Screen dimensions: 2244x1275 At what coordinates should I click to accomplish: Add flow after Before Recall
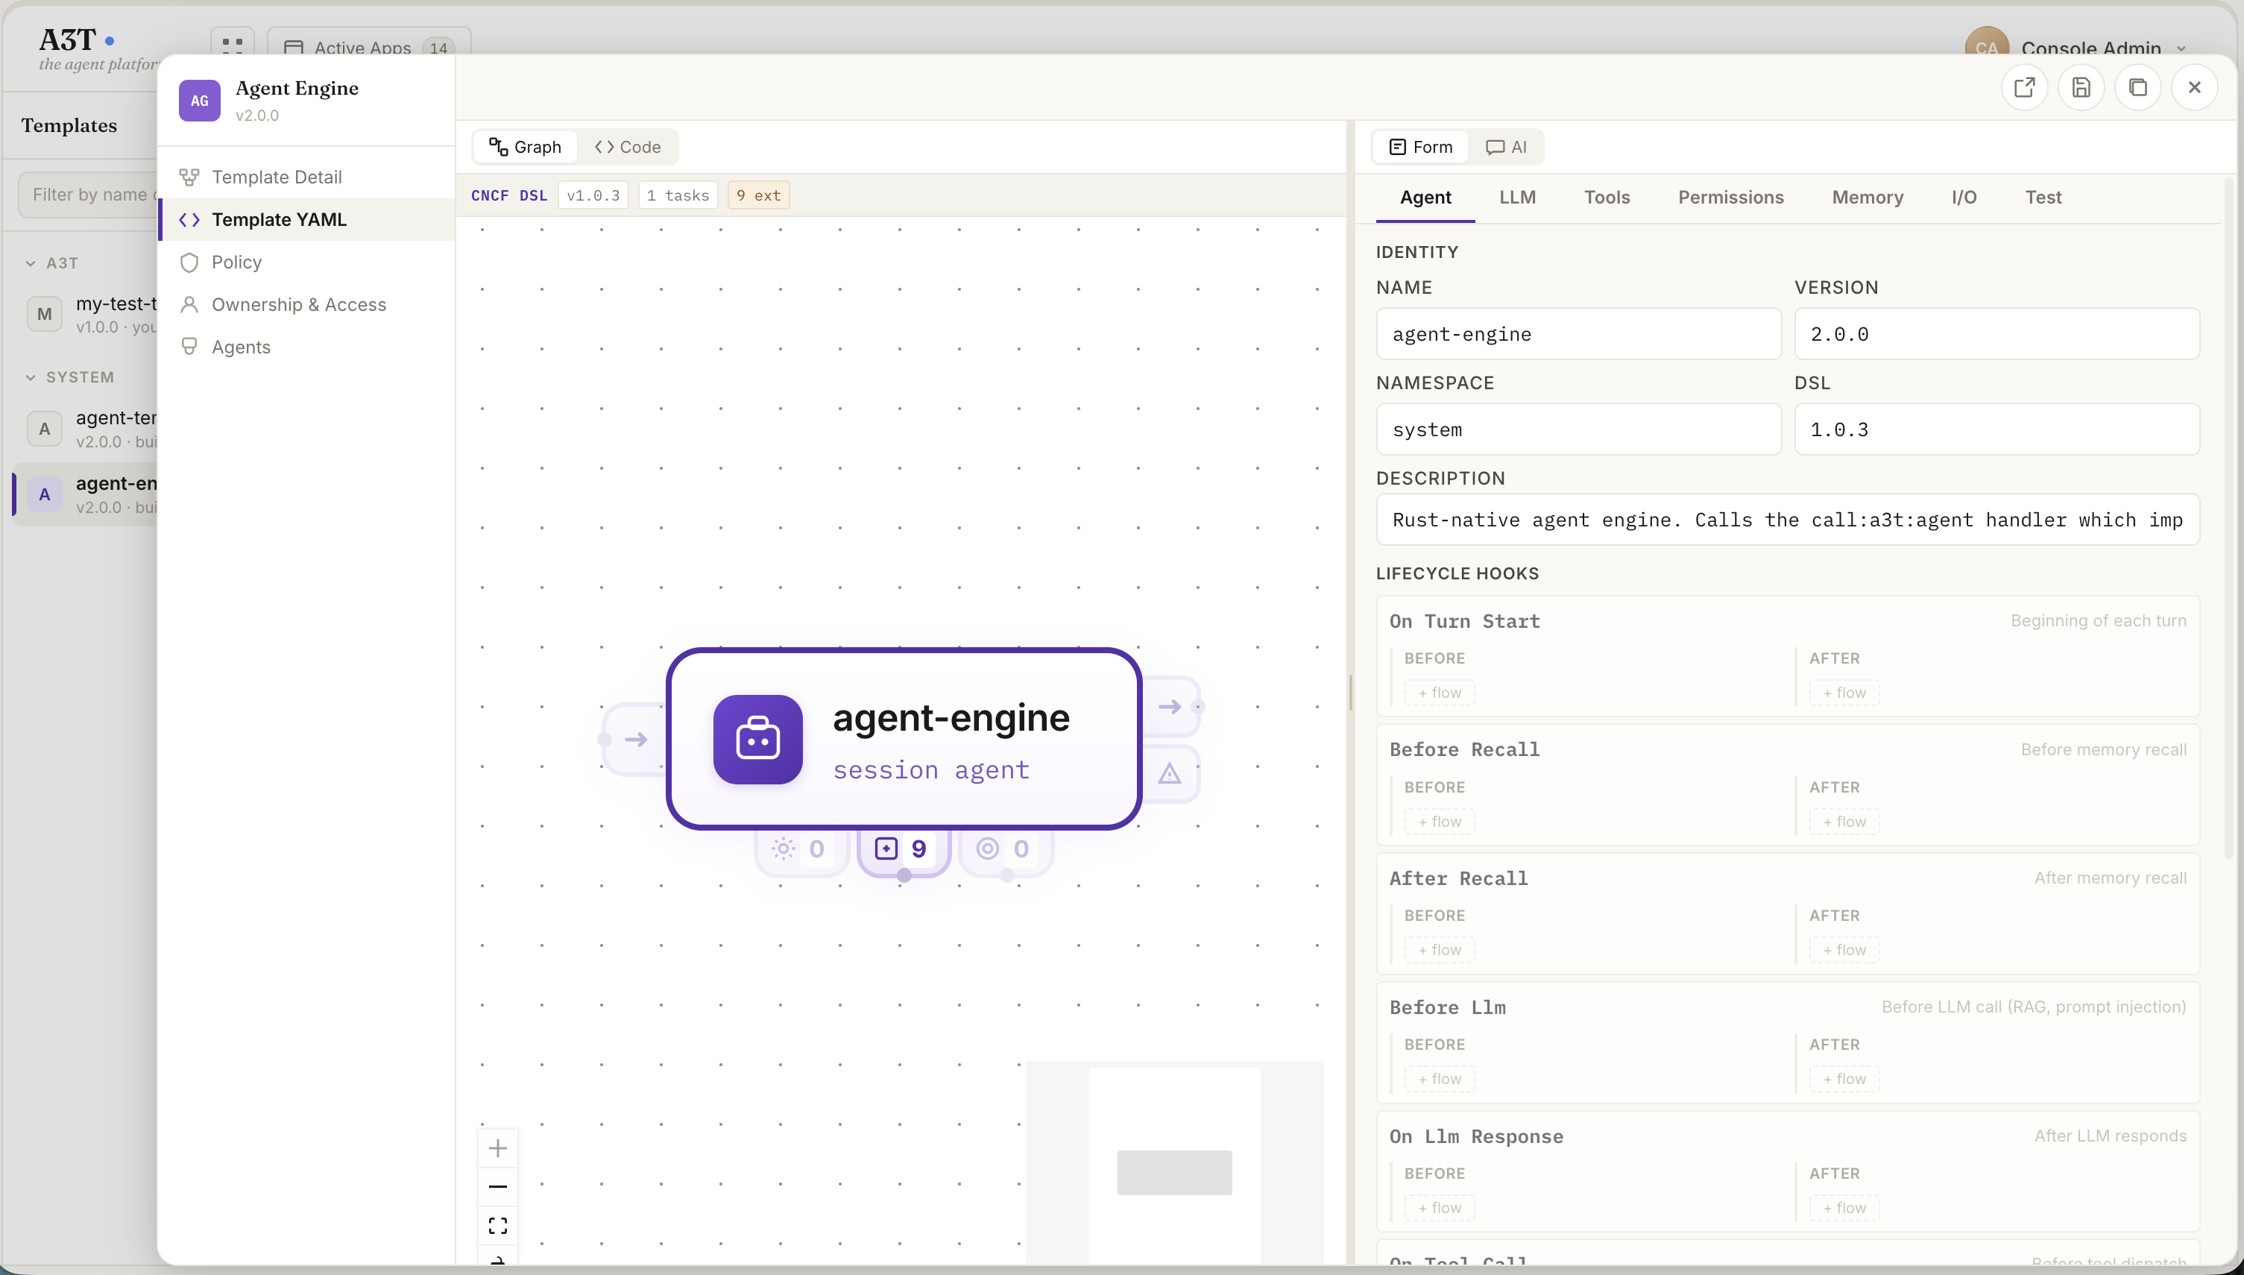tap(1844, 822)
